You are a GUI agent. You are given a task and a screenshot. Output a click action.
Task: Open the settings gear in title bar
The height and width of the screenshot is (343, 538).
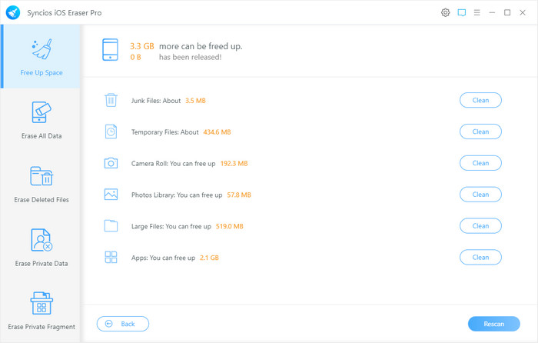[x=445, y=13]
